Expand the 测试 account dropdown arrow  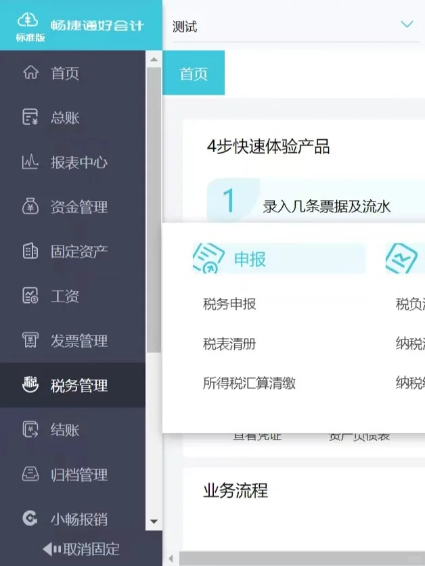pos(407,24)
